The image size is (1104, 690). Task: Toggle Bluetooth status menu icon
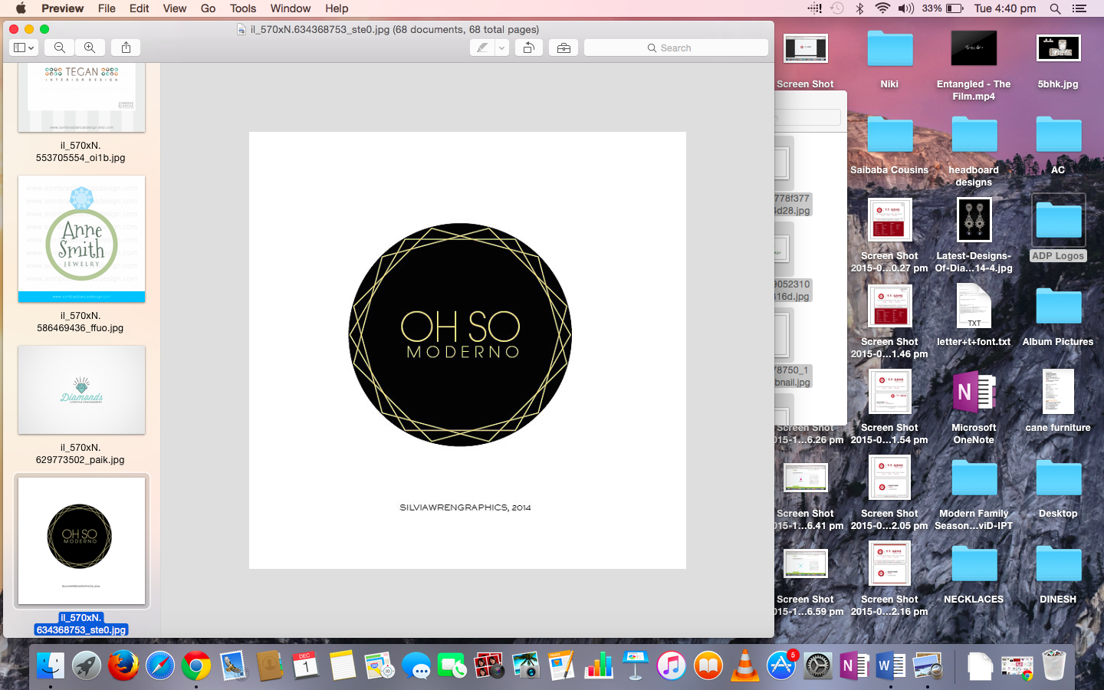pos(859,8)
